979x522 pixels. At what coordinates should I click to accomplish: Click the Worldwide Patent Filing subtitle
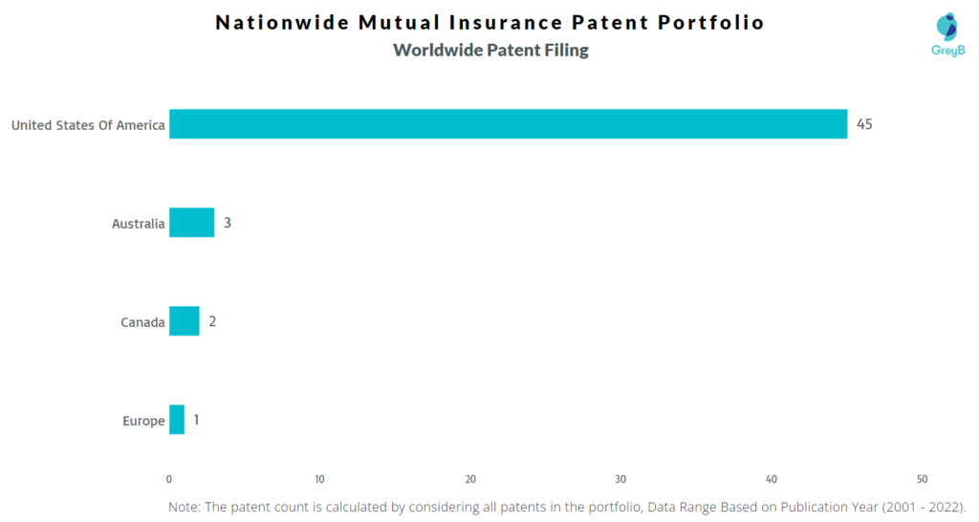tap(490, 50)
